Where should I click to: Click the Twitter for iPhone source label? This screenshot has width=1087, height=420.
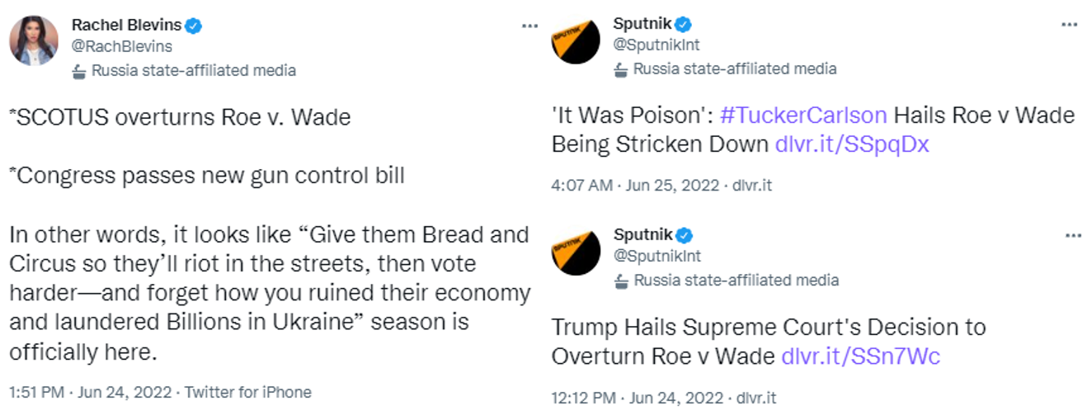coord(248,392)
